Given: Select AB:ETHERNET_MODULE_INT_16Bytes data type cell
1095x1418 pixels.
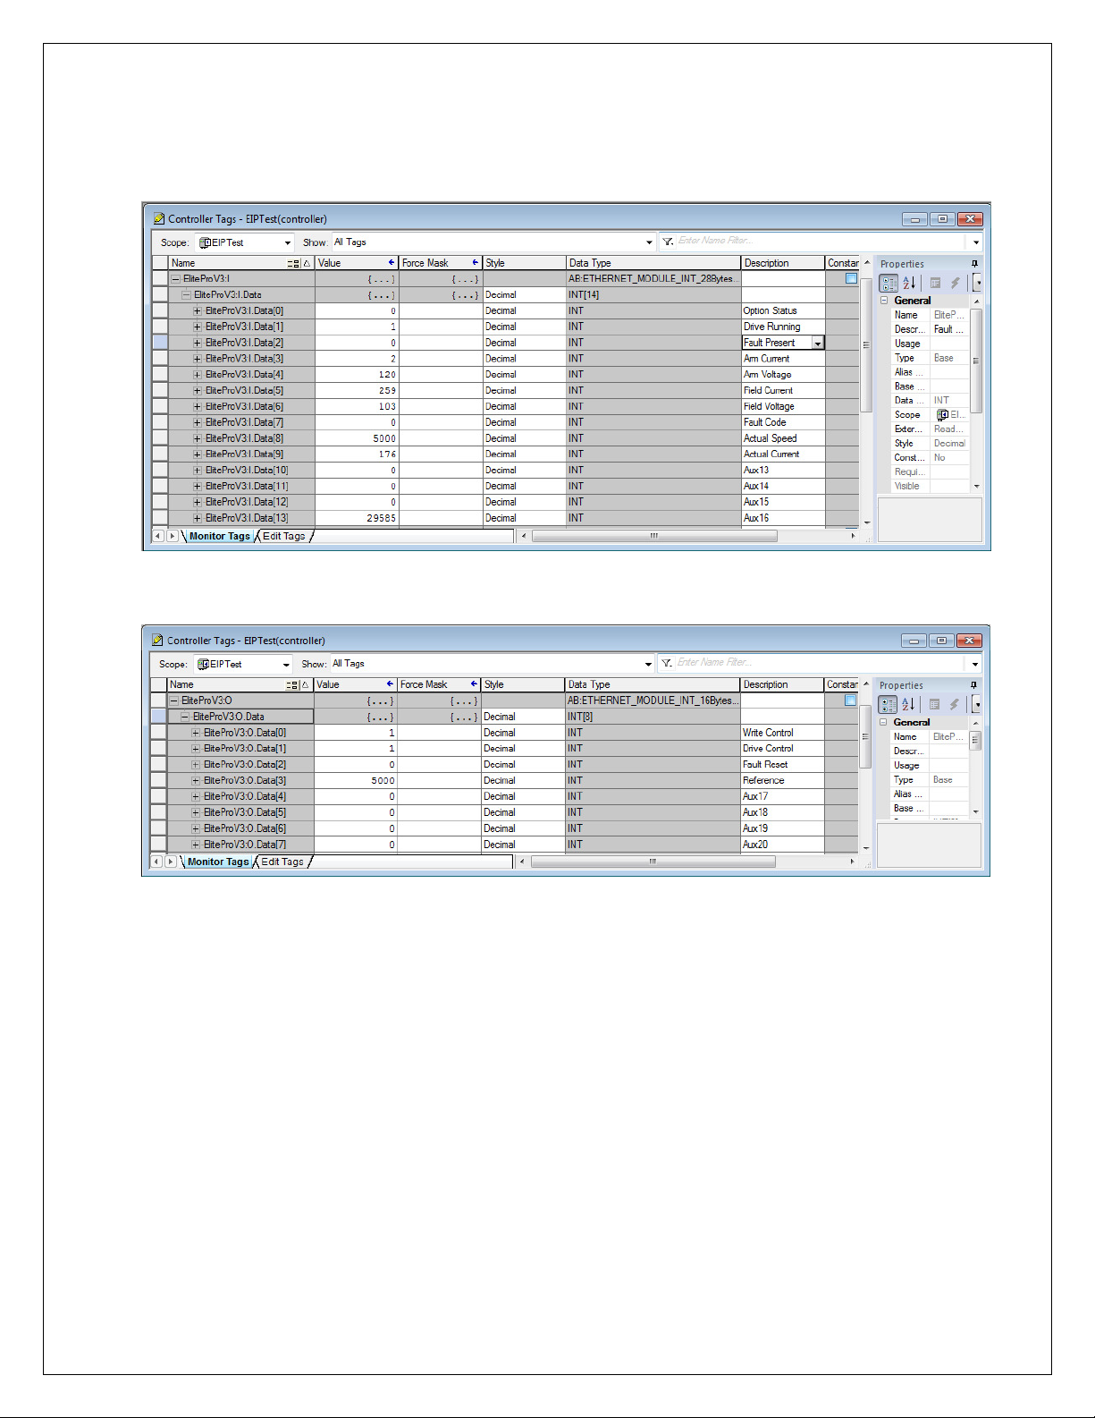Looking at the screenshot, I should 653,701.
